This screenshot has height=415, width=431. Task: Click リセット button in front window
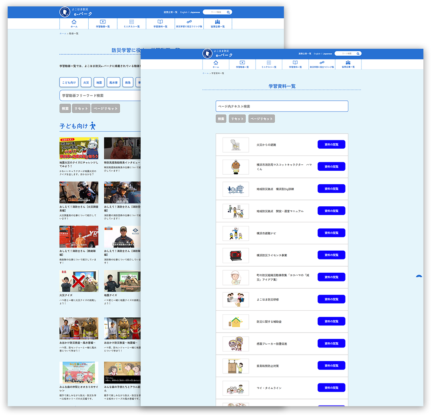[x=237, y=119]
